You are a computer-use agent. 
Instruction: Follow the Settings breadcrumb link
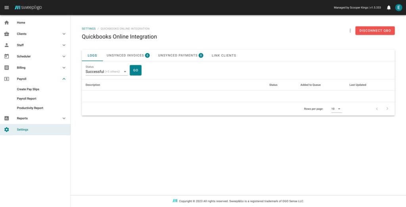click(88, 28)
